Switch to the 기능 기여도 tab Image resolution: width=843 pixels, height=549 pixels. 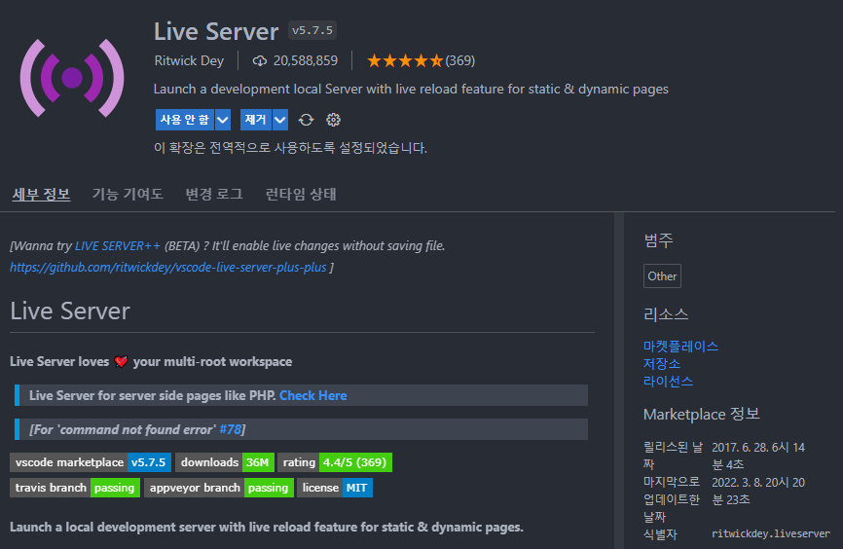point(128,194)
